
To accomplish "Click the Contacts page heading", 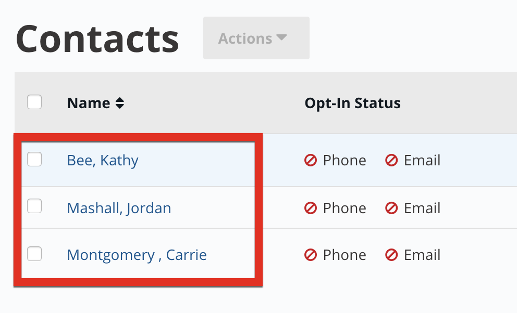I will coord(97,39).
